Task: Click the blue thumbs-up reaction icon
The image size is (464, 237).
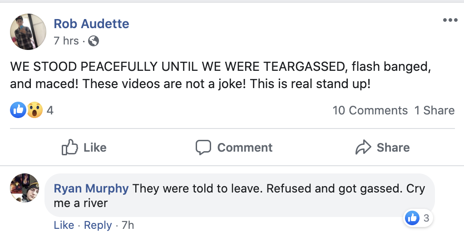Action: point(18,110)
